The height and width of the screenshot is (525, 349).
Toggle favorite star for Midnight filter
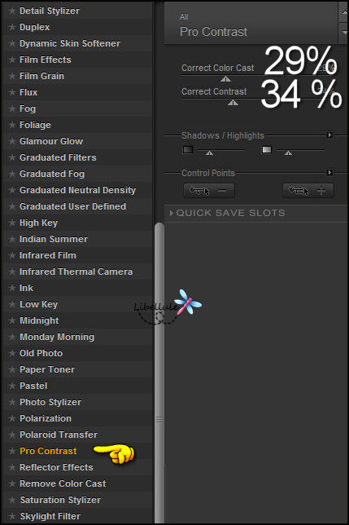12,320
